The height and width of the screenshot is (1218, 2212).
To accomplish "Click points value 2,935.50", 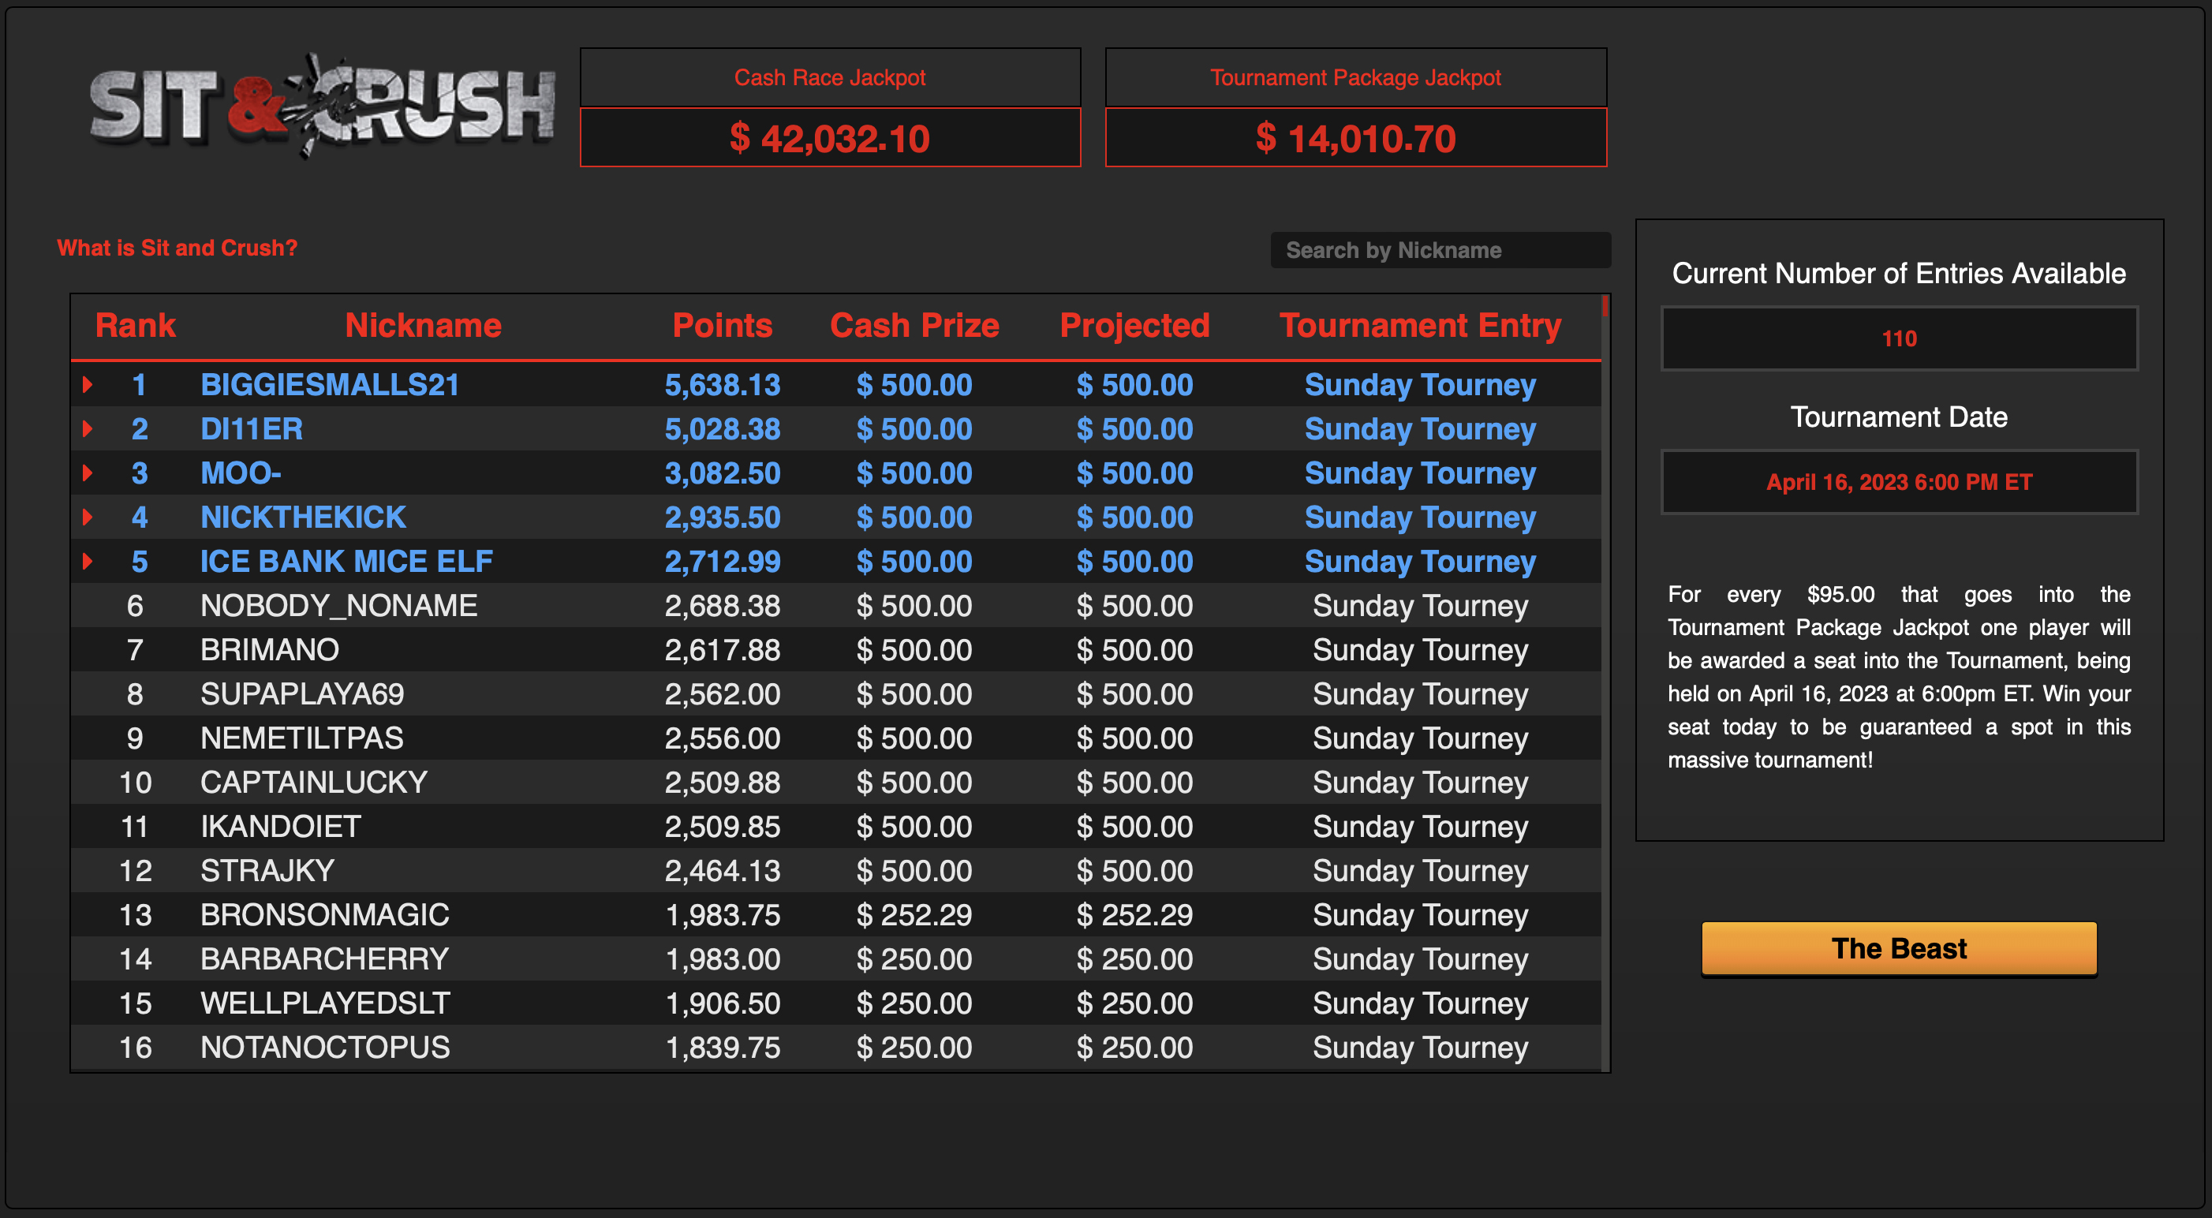I will tap(722, 517).
